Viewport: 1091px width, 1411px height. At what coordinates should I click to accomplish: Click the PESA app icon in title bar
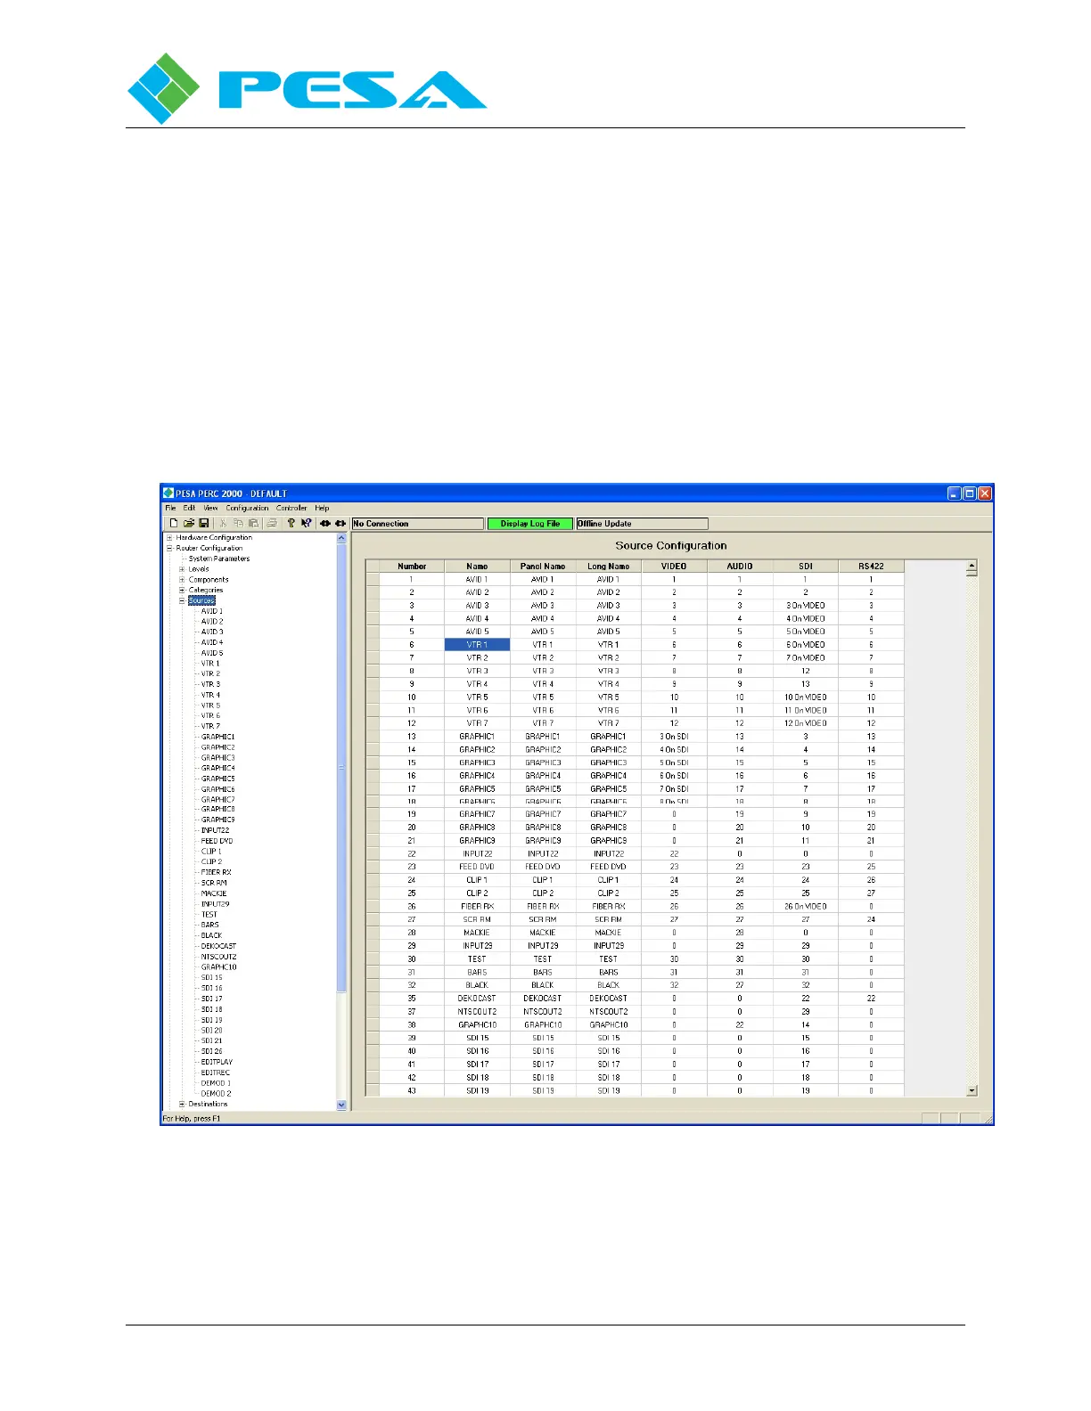click(168, 493)
